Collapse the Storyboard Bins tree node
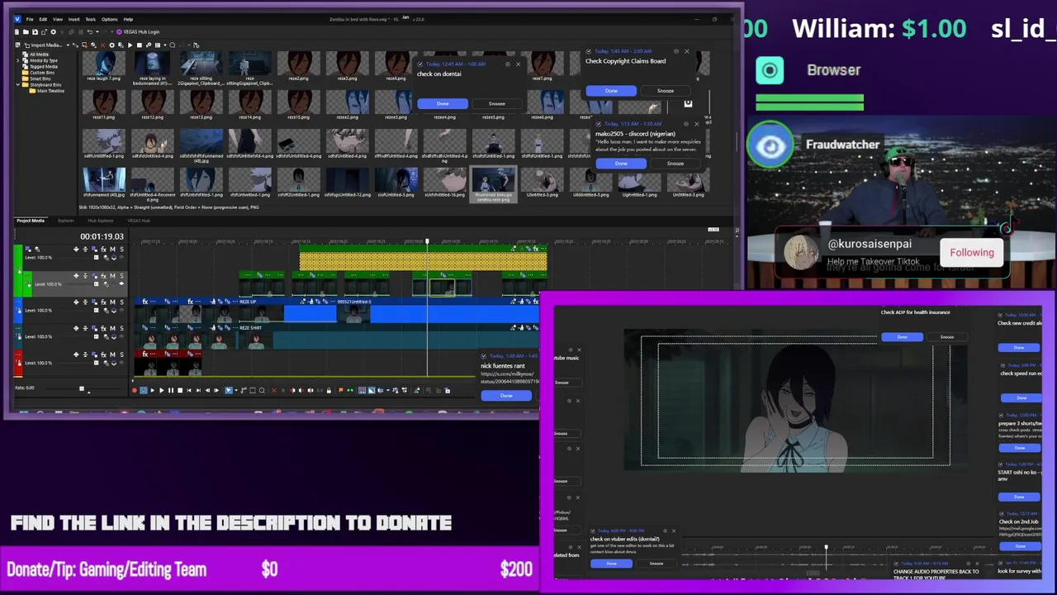This screenshot has width=1057, height=595. point(19,84)
